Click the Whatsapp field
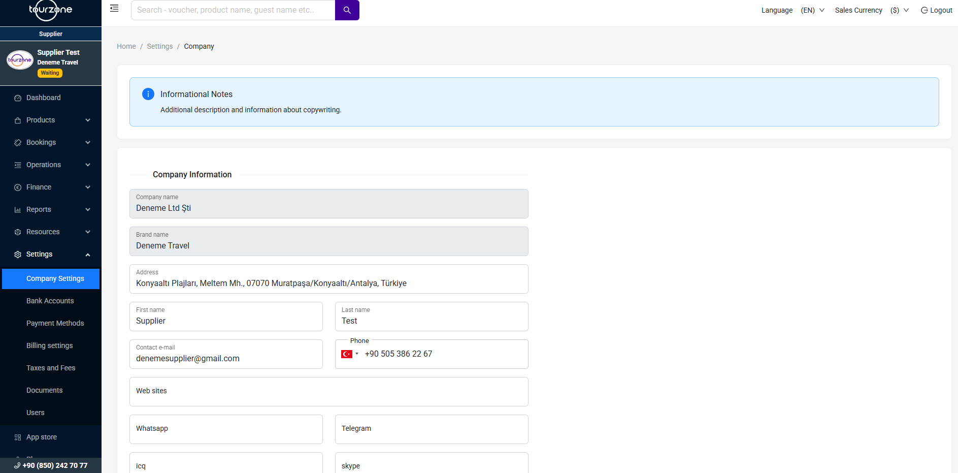 (x=226, y=429)
